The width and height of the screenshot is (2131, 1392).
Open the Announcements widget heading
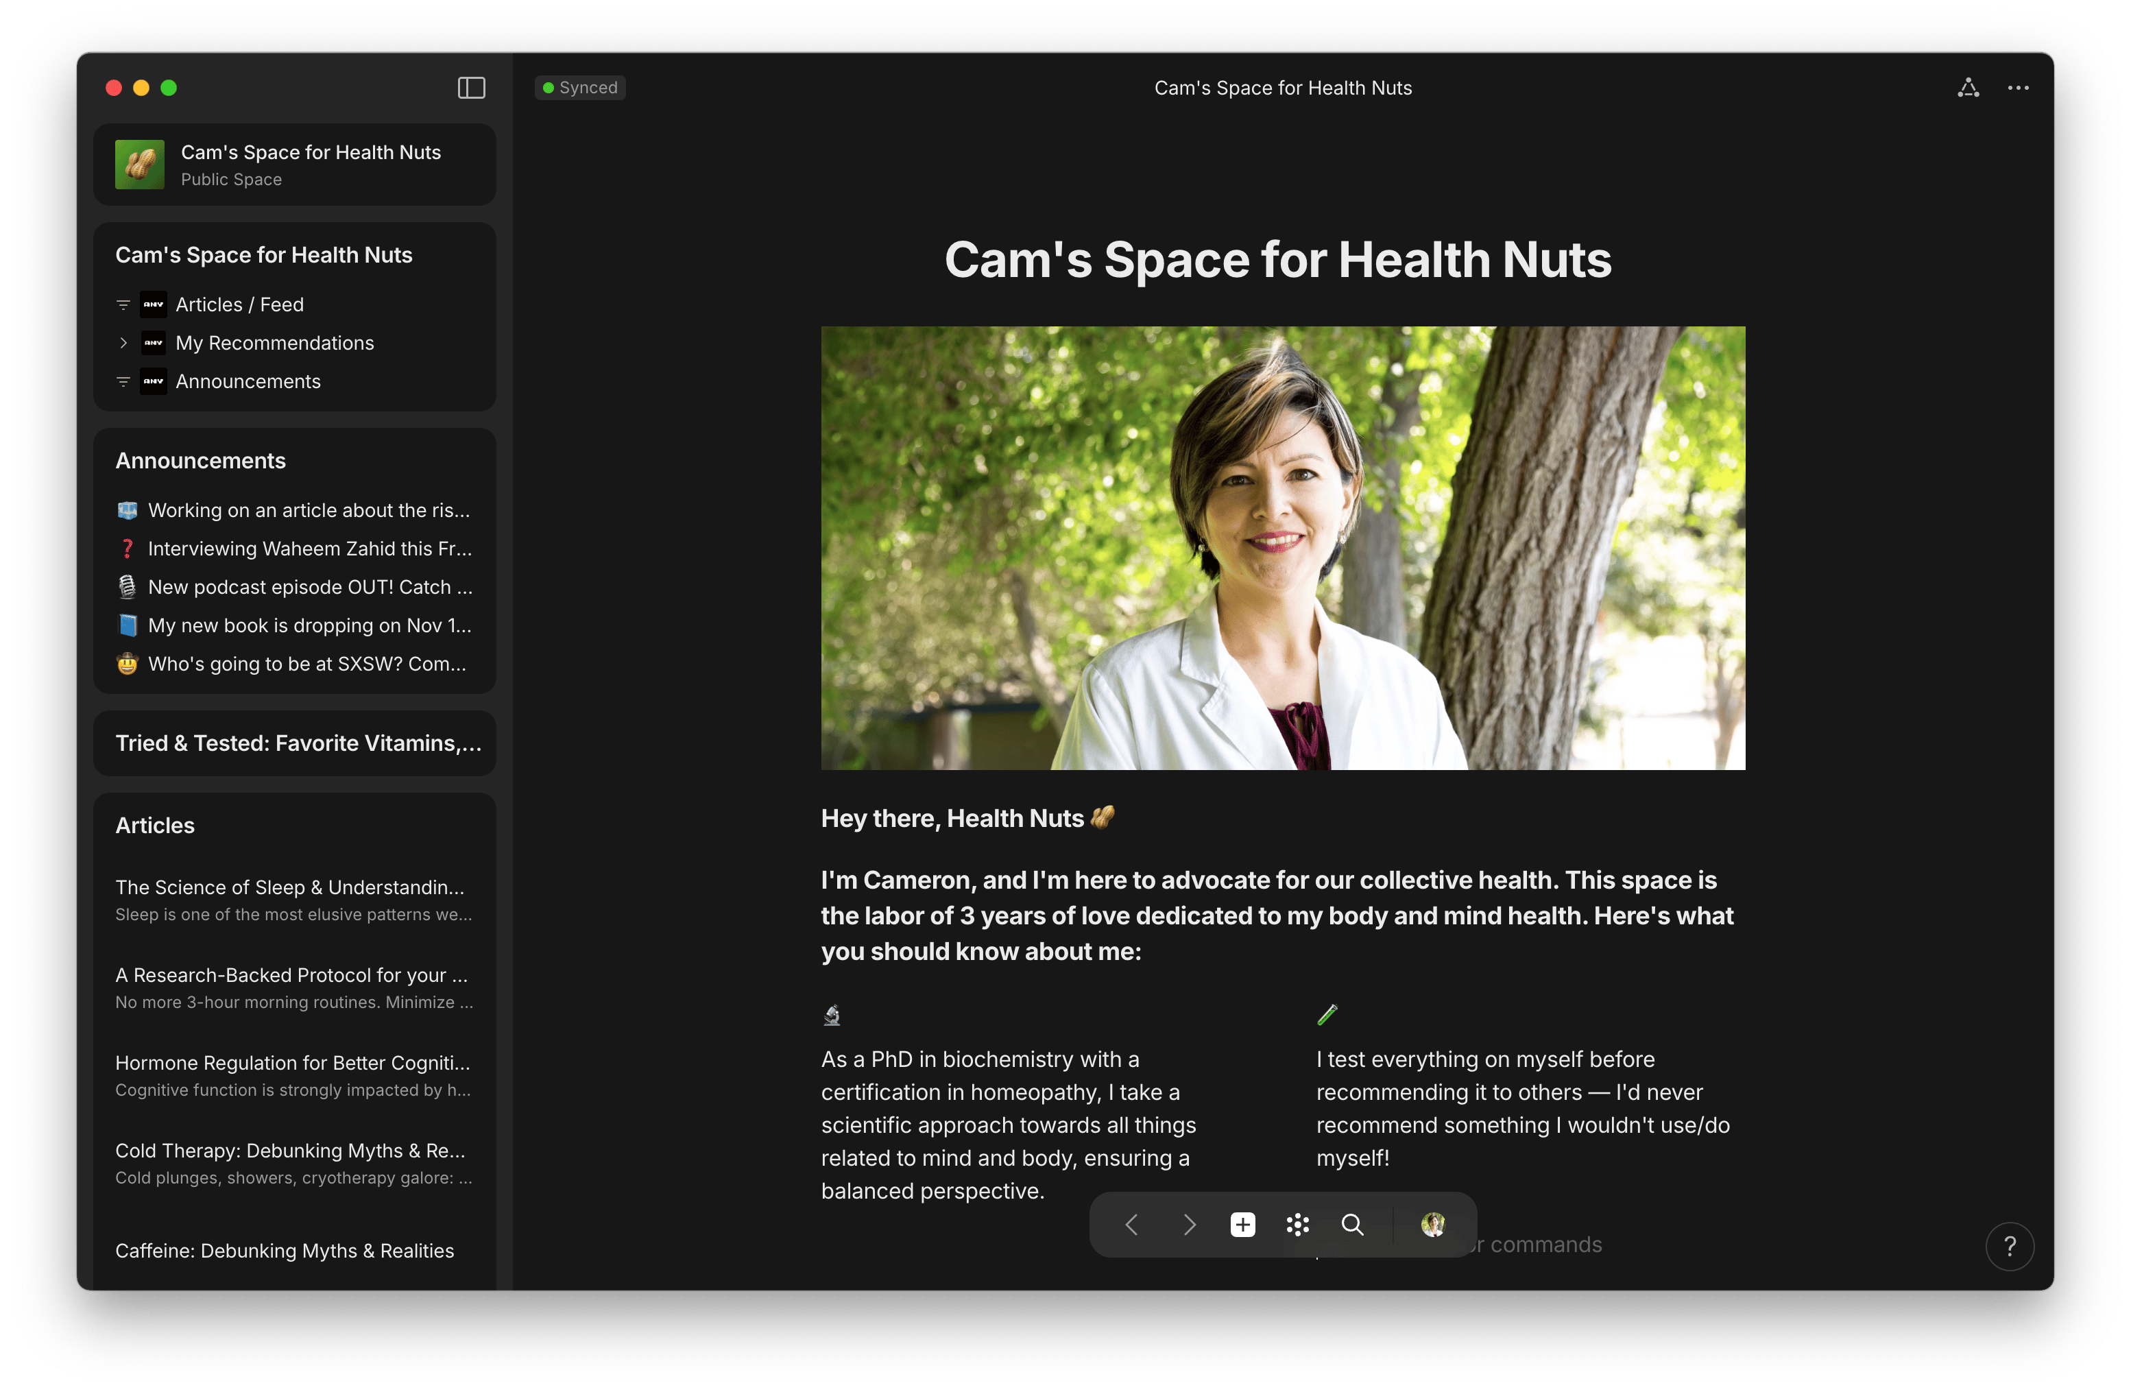coord(201,461)
